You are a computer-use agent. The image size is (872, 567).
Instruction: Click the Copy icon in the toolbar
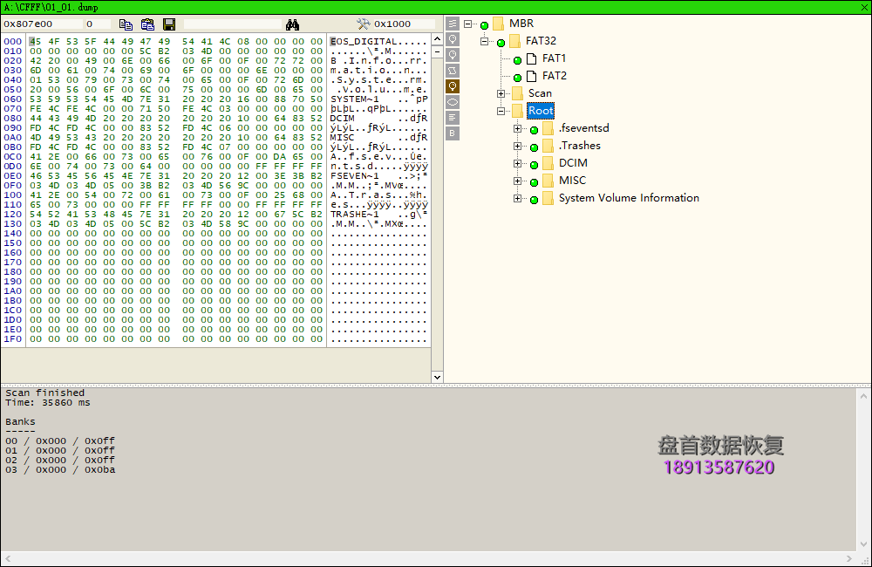[125, 24]
